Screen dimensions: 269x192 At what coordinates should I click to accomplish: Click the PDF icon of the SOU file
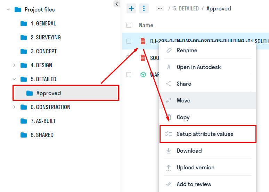point(143,58)
